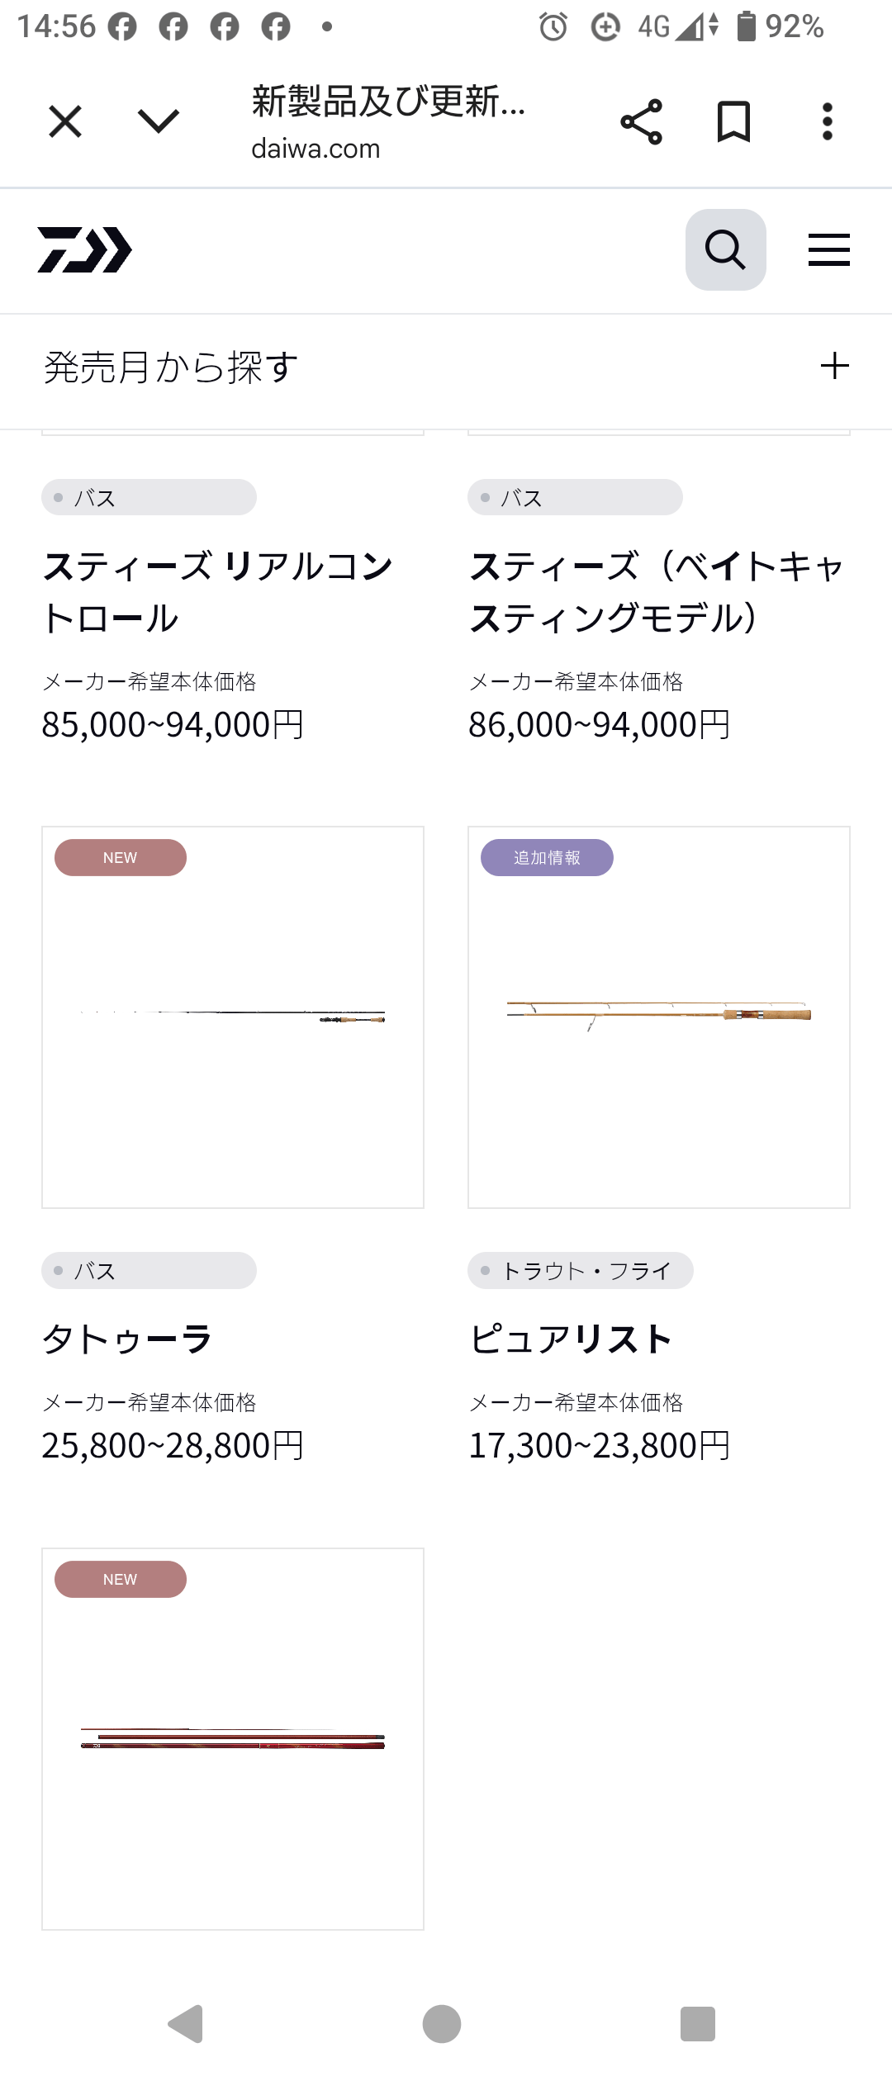The width and height of the screenshot is (892, 2081).
Task: Select the バス tag above タトゥーラ
Action: pyautogui.click(x=149, y=1270)
